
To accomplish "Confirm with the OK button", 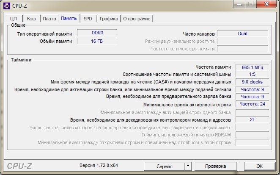I will [x=259, y=166].
